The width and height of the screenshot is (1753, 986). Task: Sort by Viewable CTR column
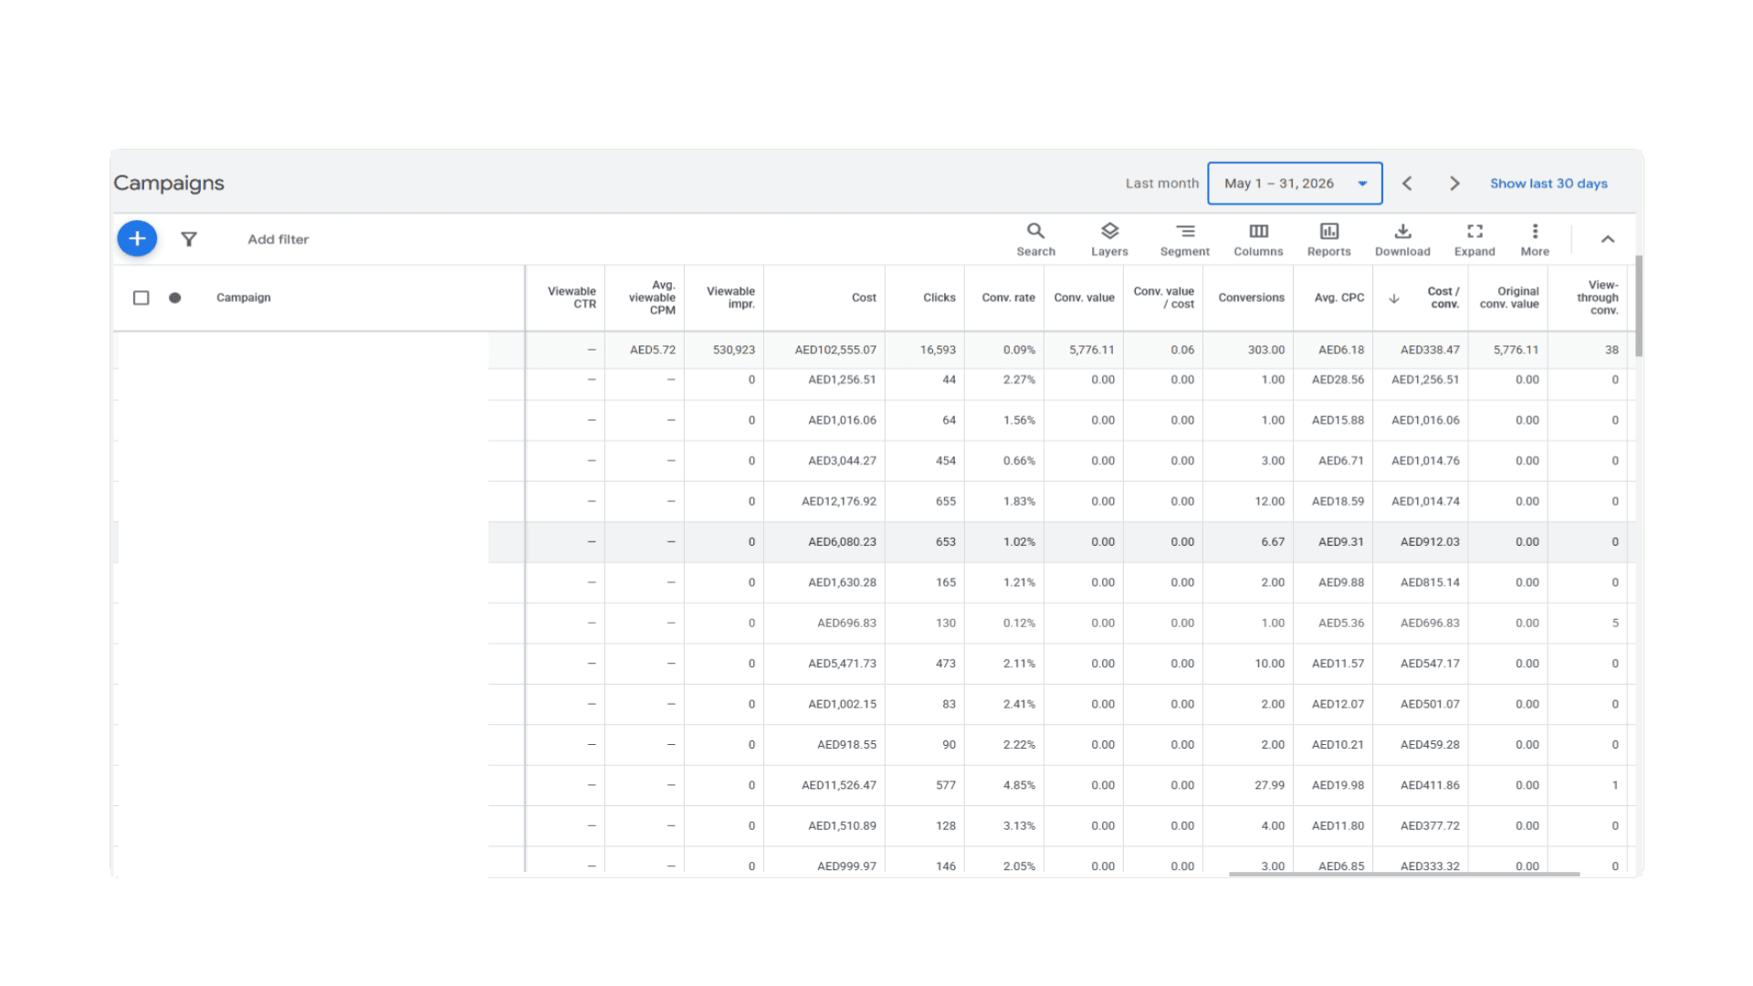click(572, 298)
